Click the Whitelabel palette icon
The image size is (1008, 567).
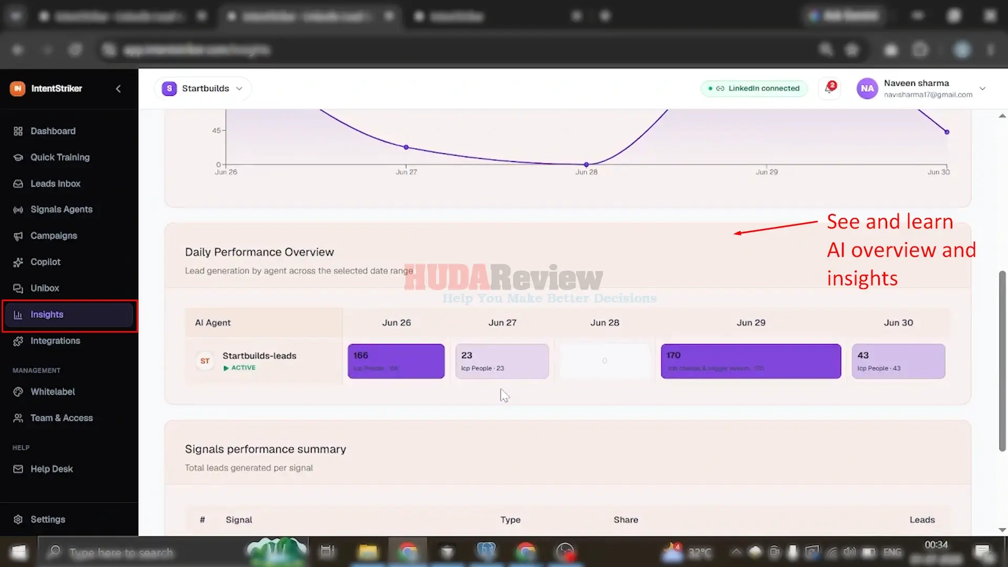click(18, 392)
